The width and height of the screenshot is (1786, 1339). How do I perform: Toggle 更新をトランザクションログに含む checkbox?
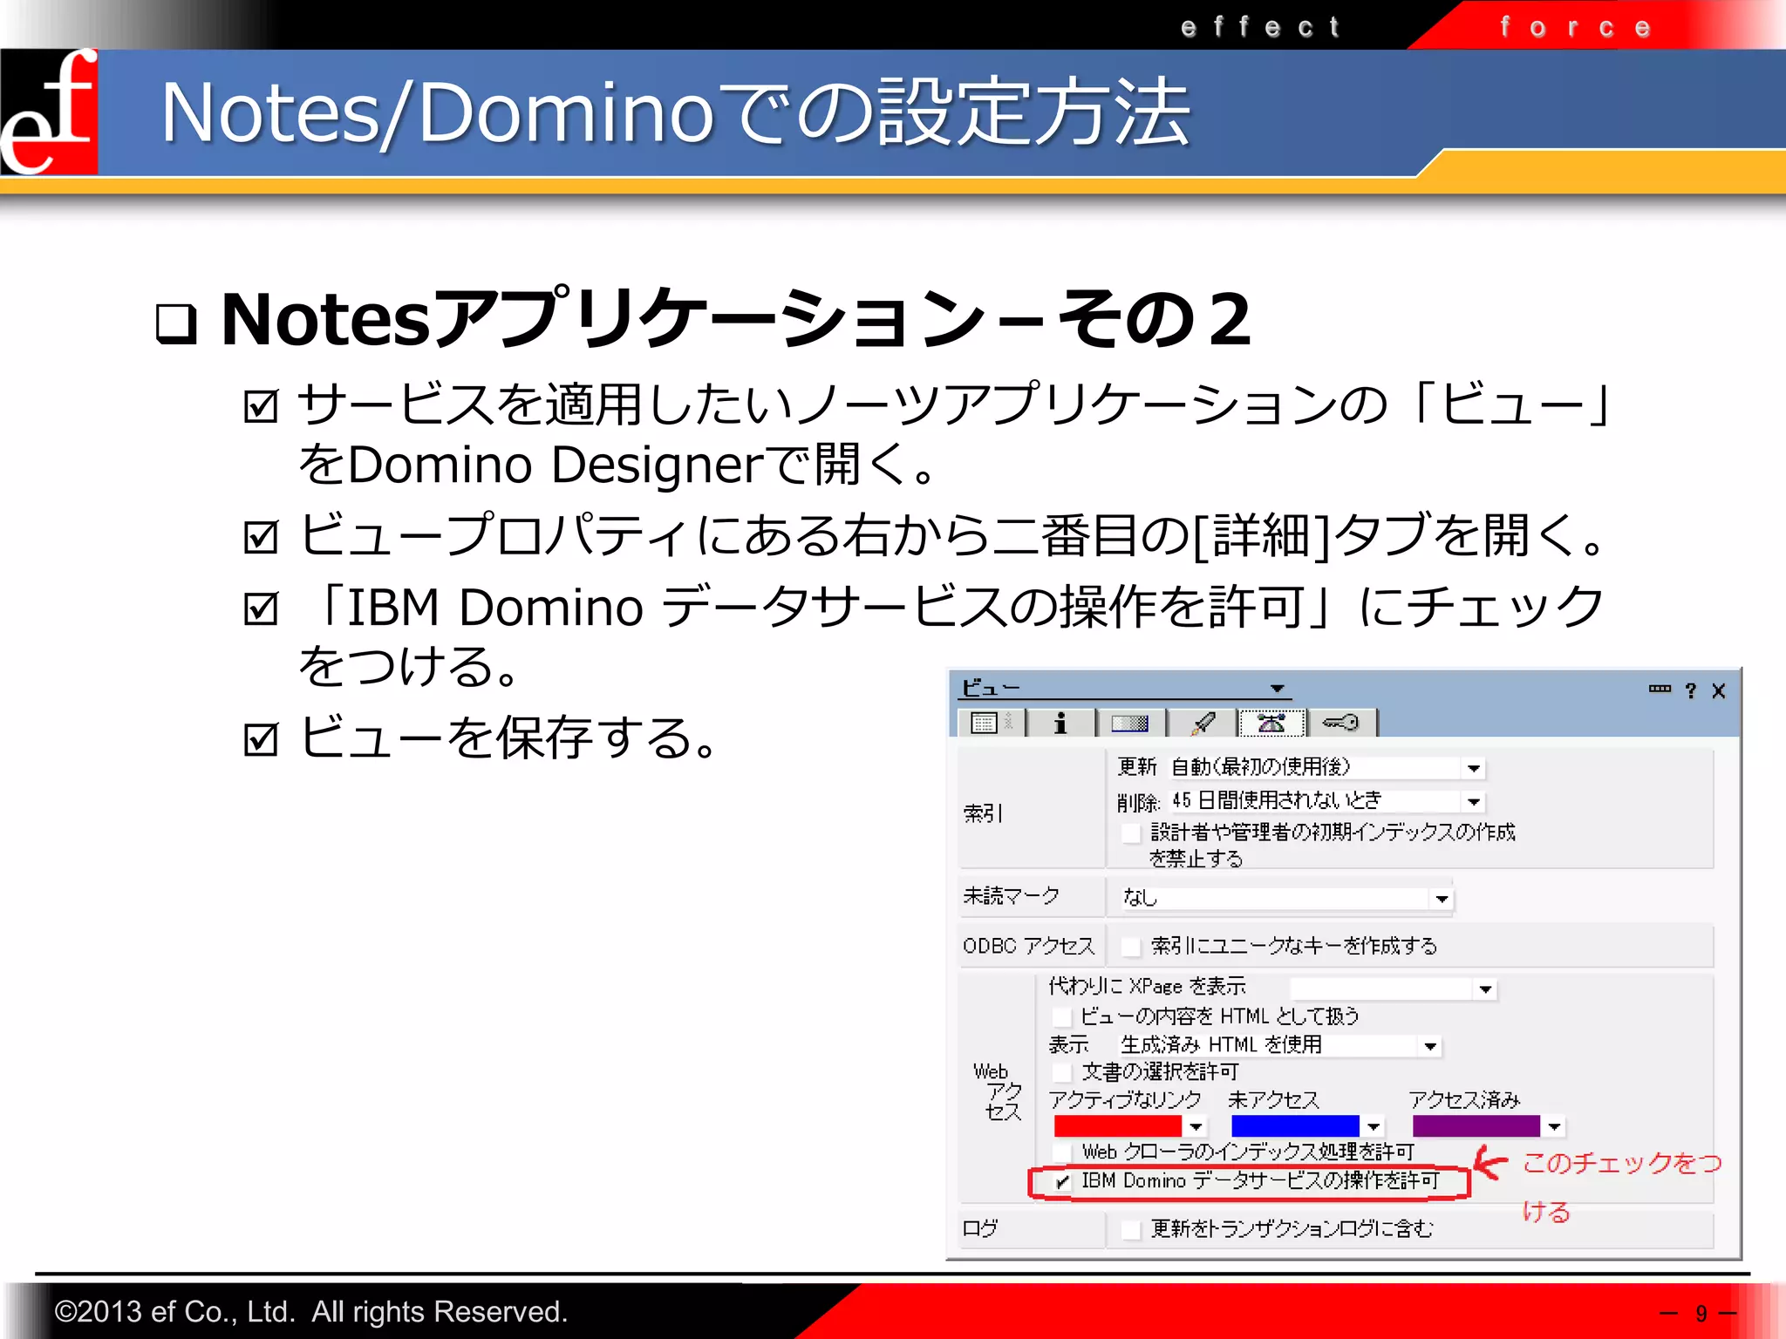pos(1131,1229)
